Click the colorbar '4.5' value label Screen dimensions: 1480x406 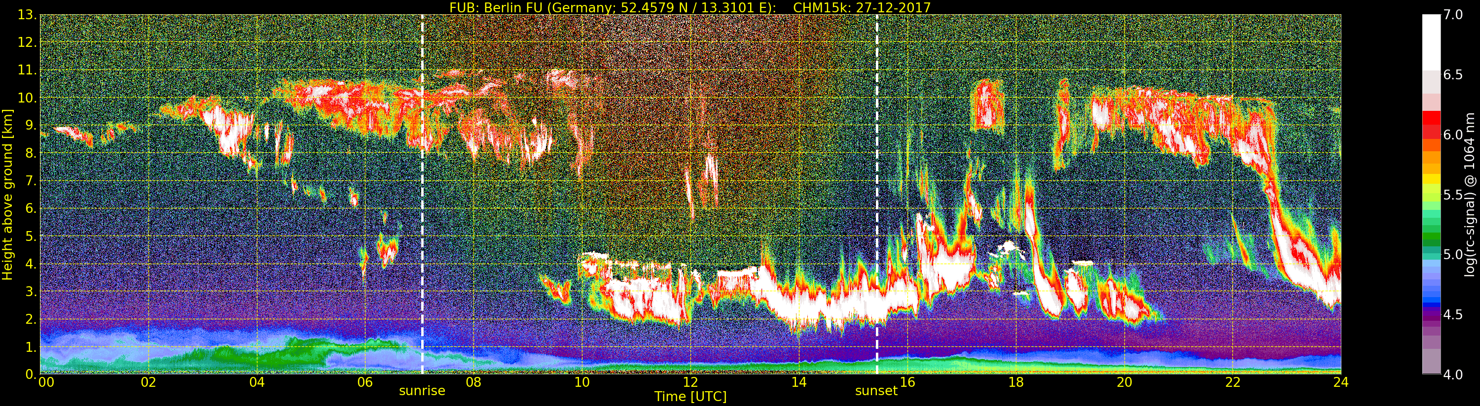[1453, 314]
